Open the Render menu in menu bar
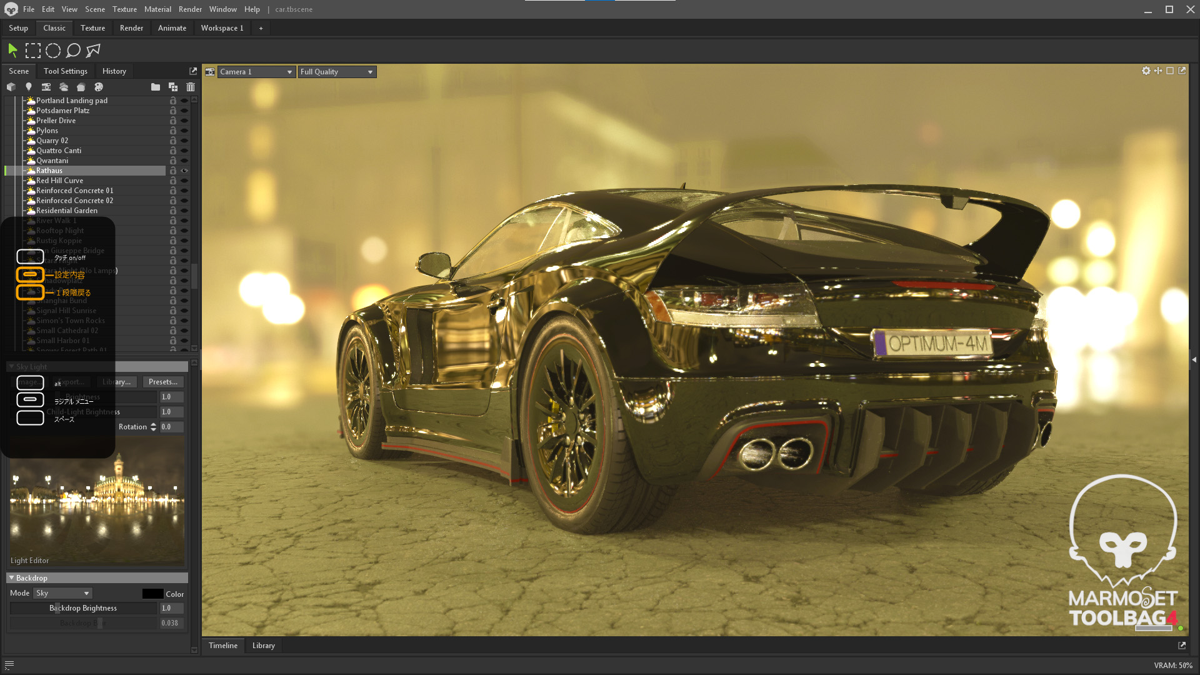1200x675 pixels. [190, 9]
